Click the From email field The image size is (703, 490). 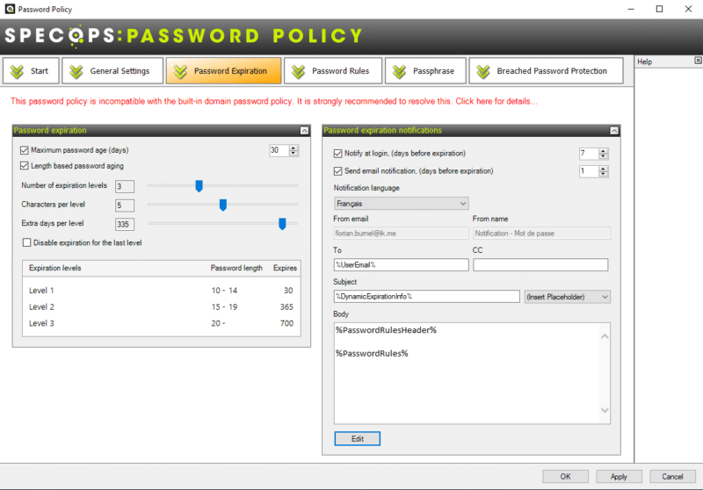(402, 233)
